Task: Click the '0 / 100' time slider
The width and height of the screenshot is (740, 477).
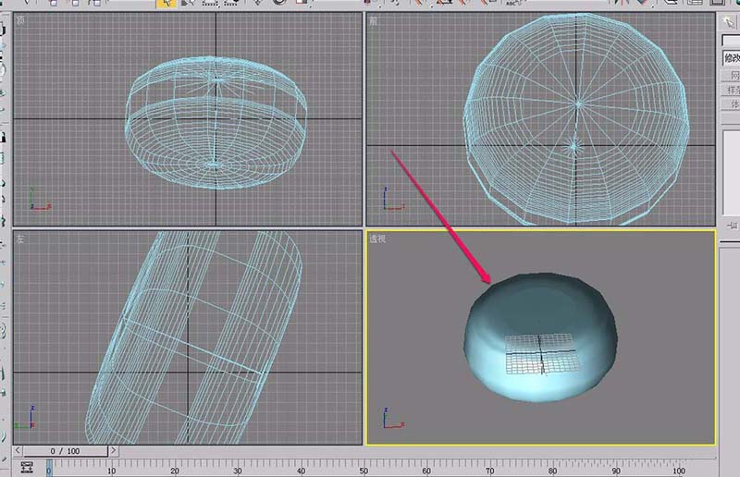Action: (66, 451)
